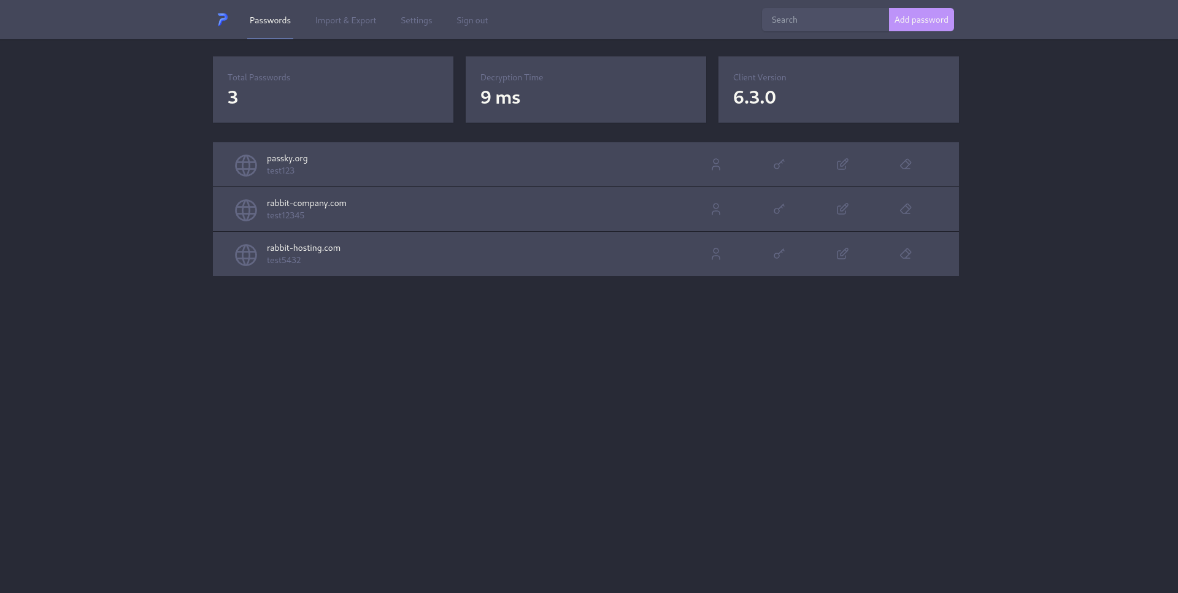The height and width of the screenshot is (593, 1178).
Task: Copy the username for rabbit-company.com
Action: tap(716, 209)
